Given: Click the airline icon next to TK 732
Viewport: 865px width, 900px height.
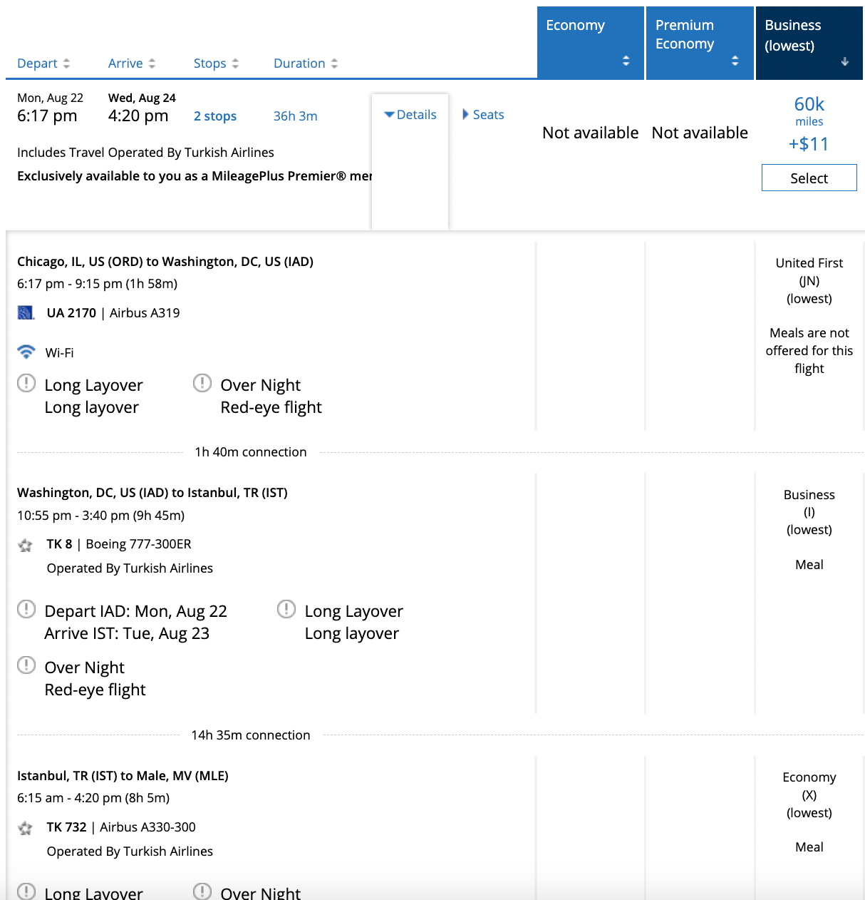Looking at the screenshot, I should tap(26, 827).
